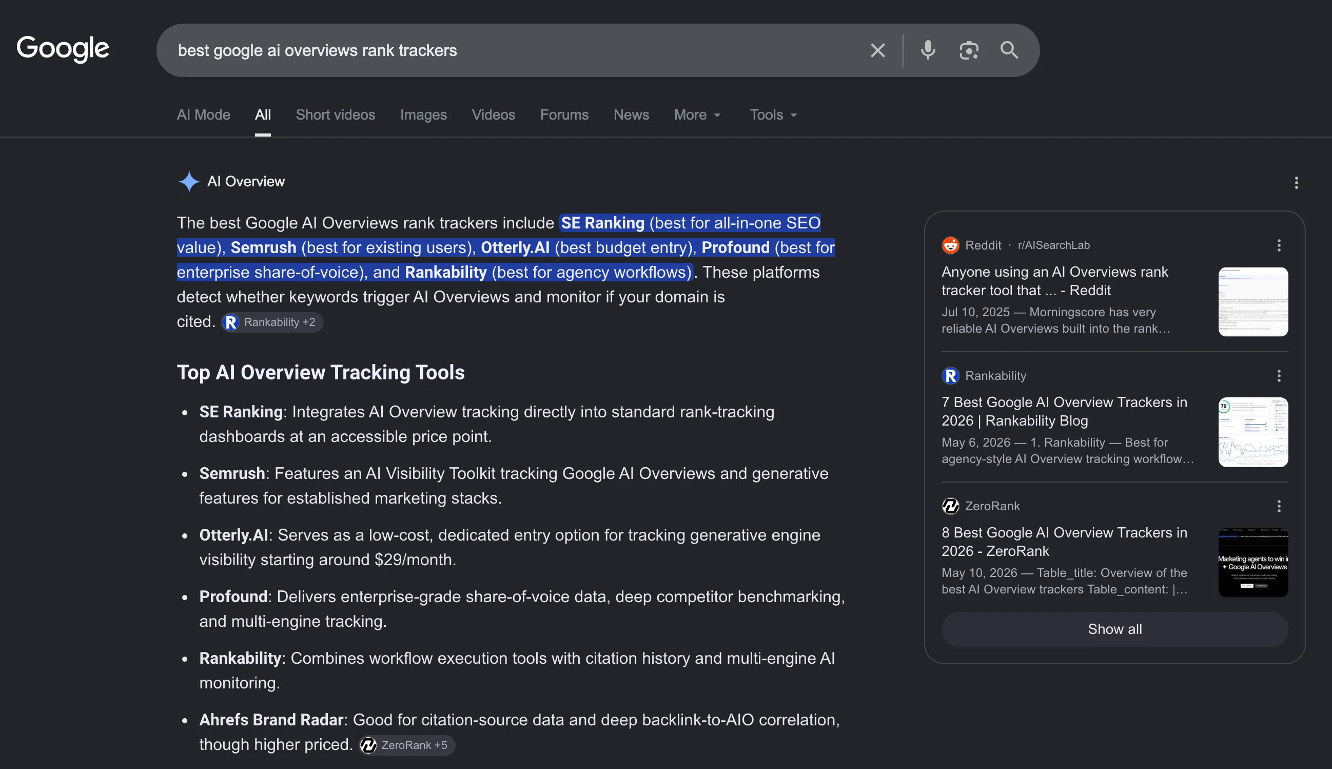
Task: Switch to the AI Mode tab
Action: coord(204,114)
